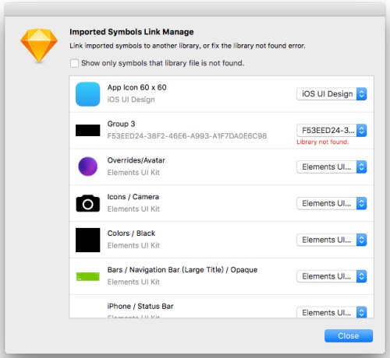The image size is (390, 358).
Task: Open the library dropdown for Navigation Bar Opaque
Action: coord(331,276)
